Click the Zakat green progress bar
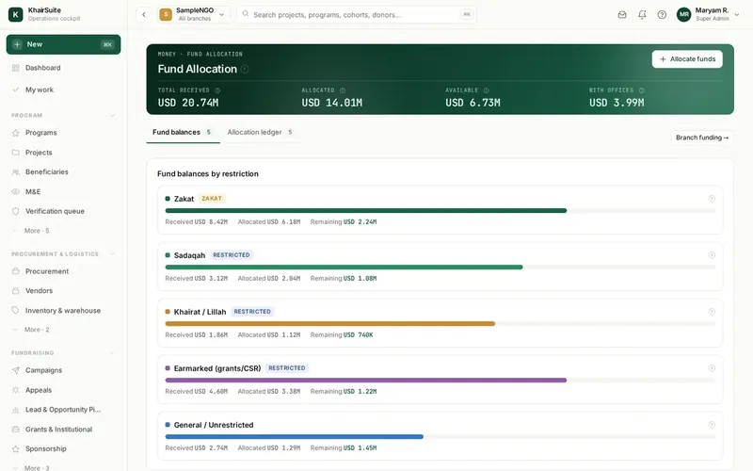The image size is (753, 471). [x=366, y=210]
